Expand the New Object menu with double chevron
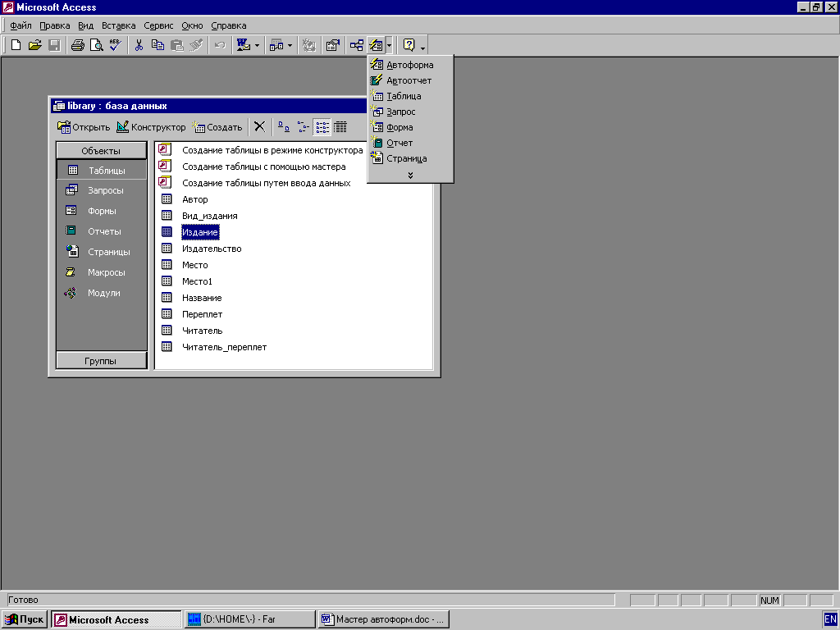The height and width of the screenshot is (630, 840). pos(410,176)
